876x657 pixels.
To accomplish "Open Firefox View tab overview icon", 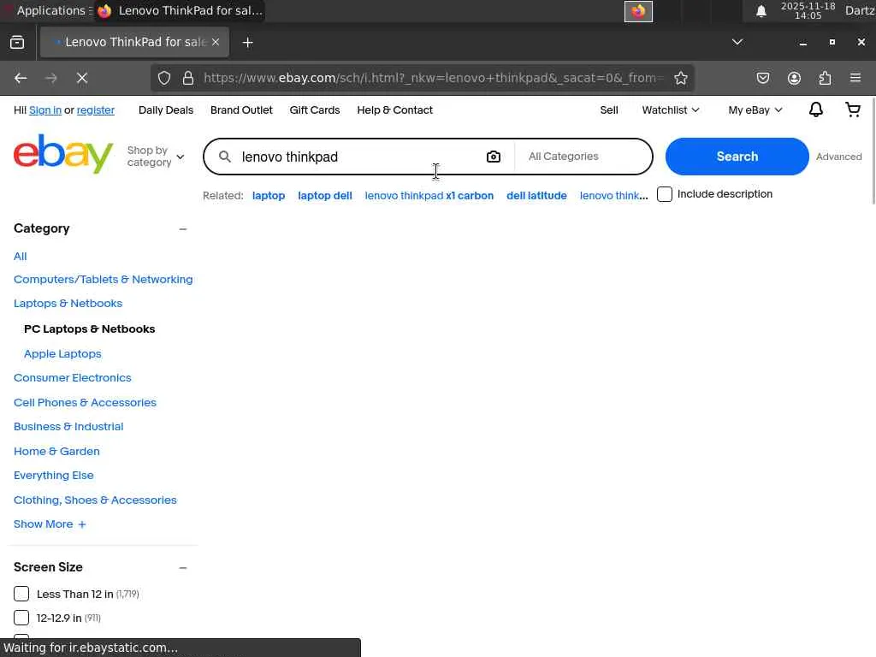I will pos(17,43).
